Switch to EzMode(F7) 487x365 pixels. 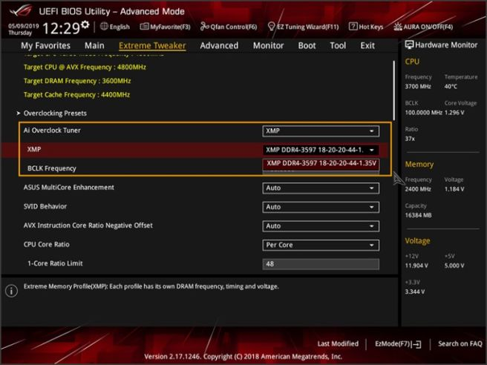coord(398,343)
